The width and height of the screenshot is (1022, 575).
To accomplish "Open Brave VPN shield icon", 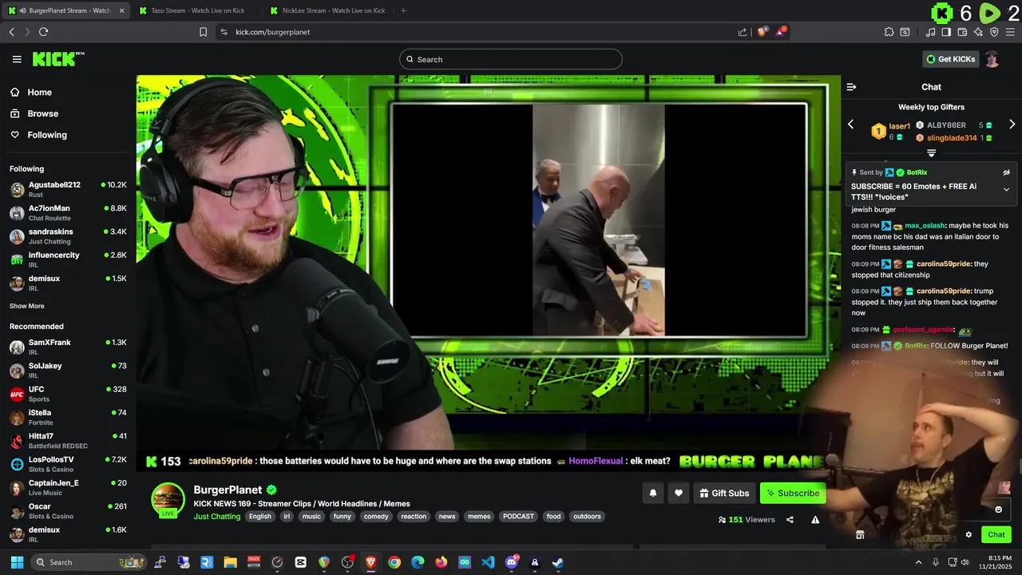I will [994, 32].
